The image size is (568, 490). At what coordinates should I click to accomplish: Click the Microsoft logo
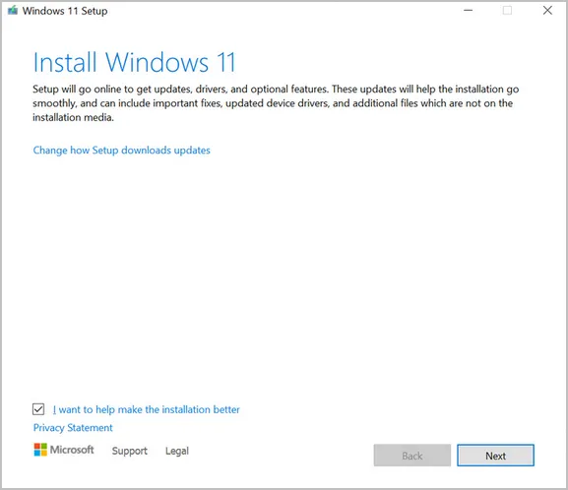[x=64, y=450]
